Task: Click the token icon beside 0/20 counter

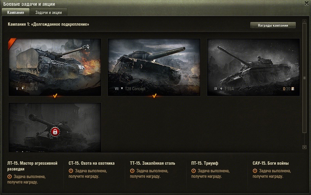Action: (x=293, y=89)
